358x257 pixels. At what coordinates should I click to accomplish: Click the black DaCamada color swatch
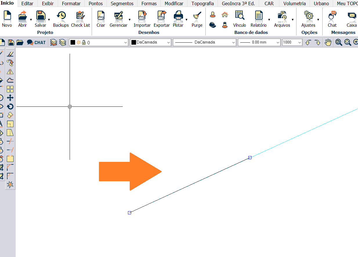coord(134,42)
